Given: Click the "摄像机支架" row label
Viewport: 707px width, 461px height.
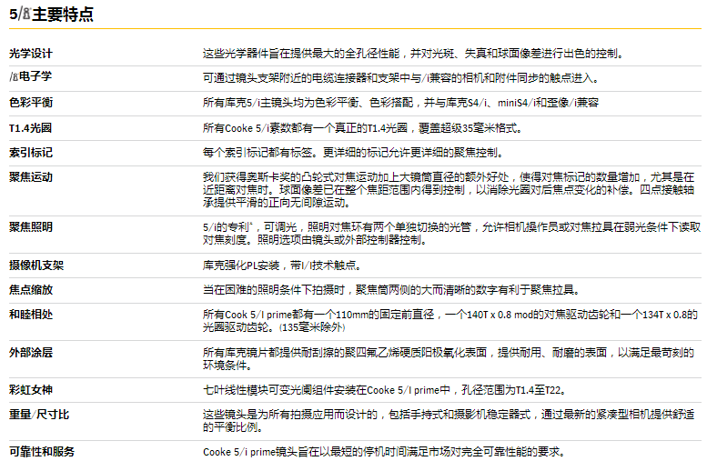Looking at the screenshot, I should point(36,266).
